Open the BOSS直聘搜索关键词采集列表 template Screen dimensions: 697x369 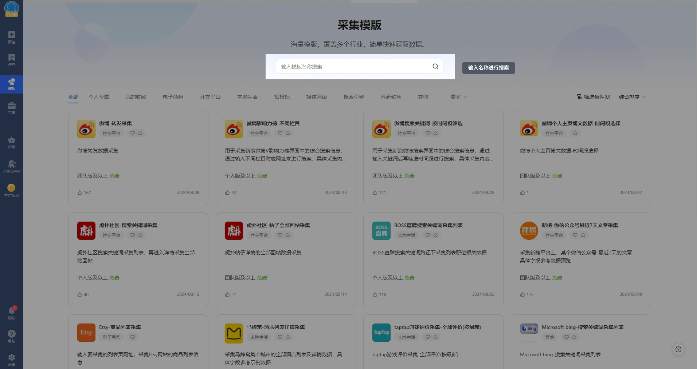click(x=428, y=225)
